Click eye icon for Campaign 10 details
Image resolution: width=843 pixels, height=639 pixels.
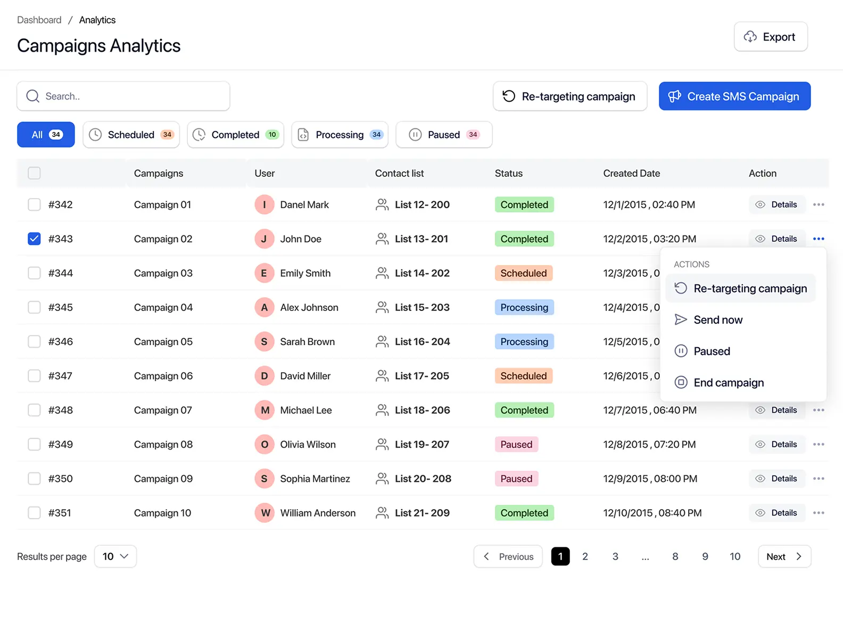pyautogui.click(x=760, y=513)
